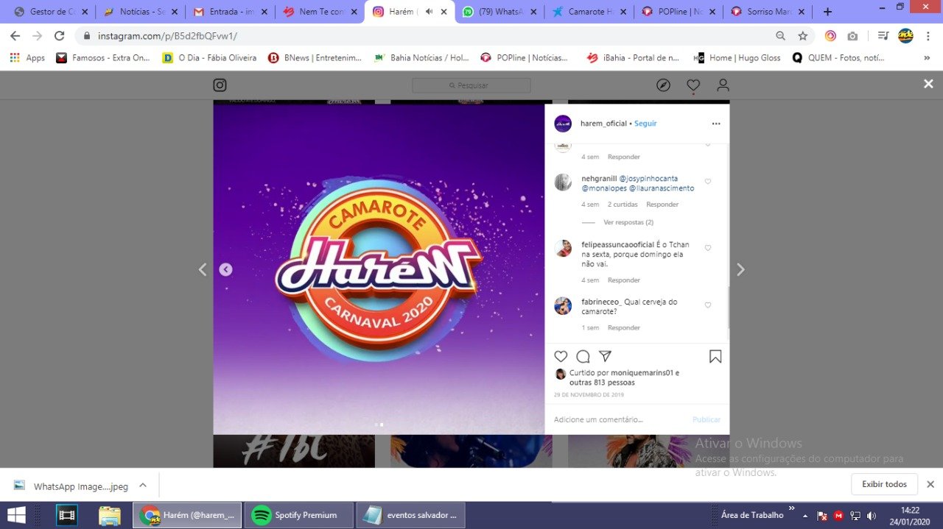This screenshot has height=529, width=943.
Task: Share the post via paper plane icon
Action: (605, 356)
